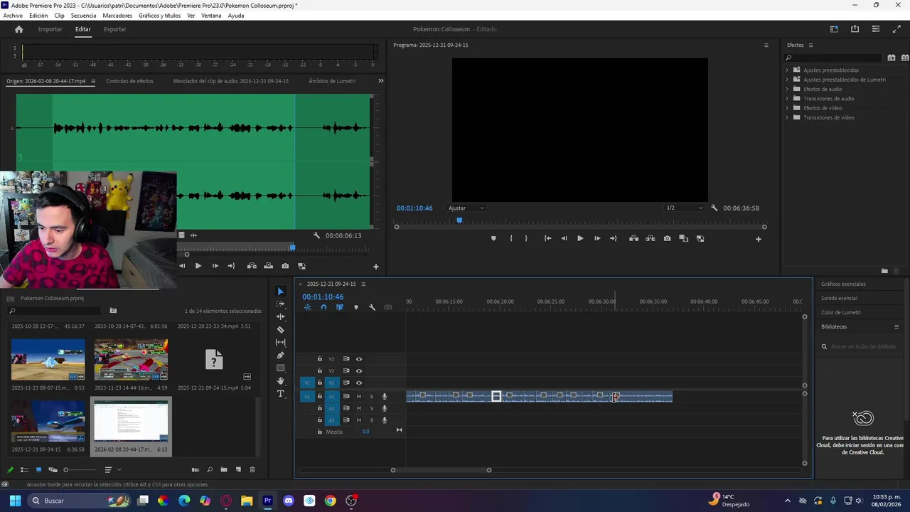Switch Project panel to list view
Screen dimensions: 910x512
(24, 469)
